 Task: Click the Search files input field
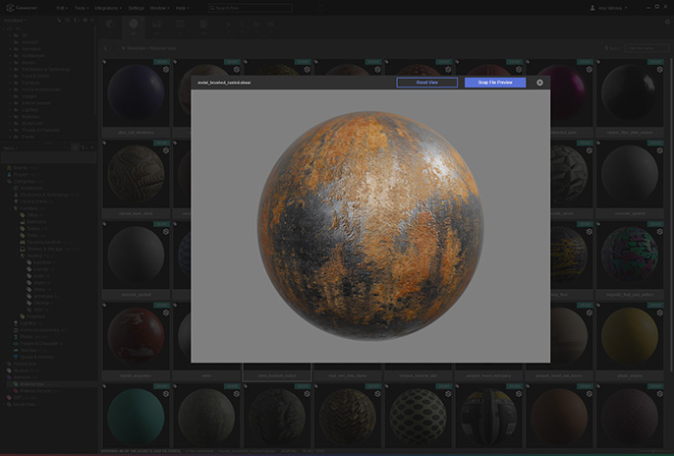point(251,8)
